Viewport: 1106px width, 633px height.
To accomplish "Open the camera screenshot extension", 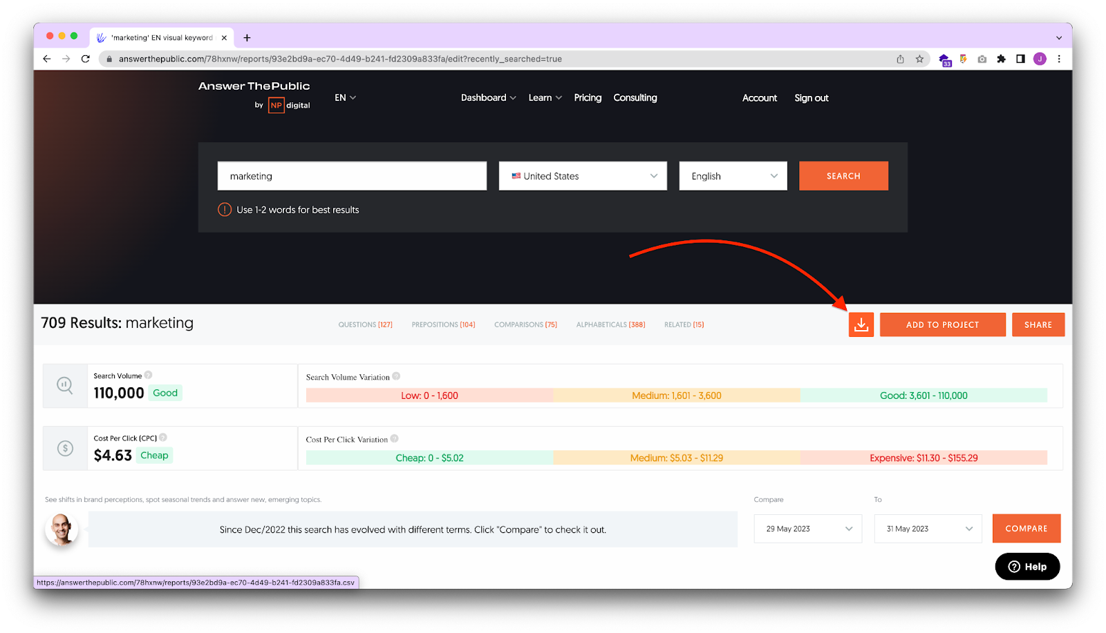I will tap(982, 59).
